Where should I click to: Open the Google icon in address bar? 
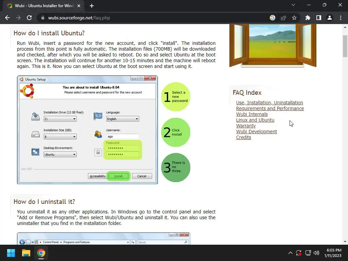point(273,18)
